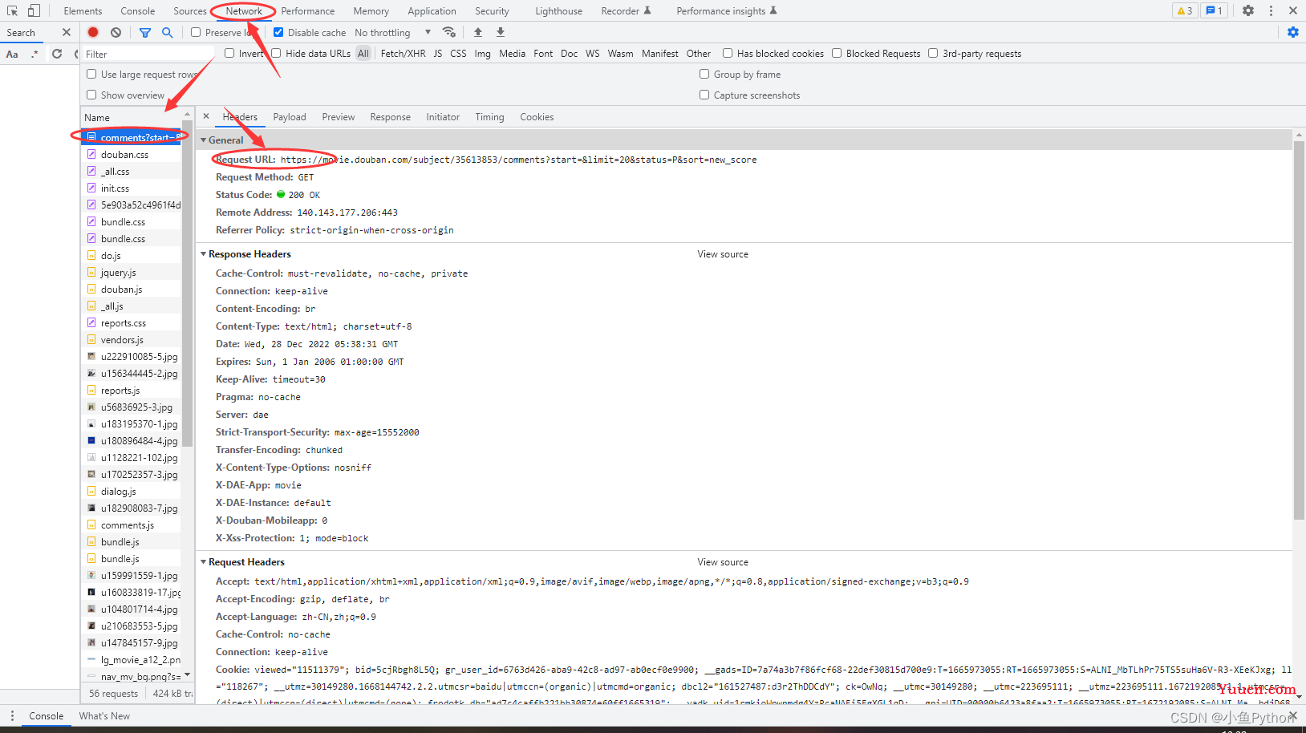This screenshot has width=1306, height=733.
Task: Enable Capture screenshots checkbox
Action: point(704,95)
